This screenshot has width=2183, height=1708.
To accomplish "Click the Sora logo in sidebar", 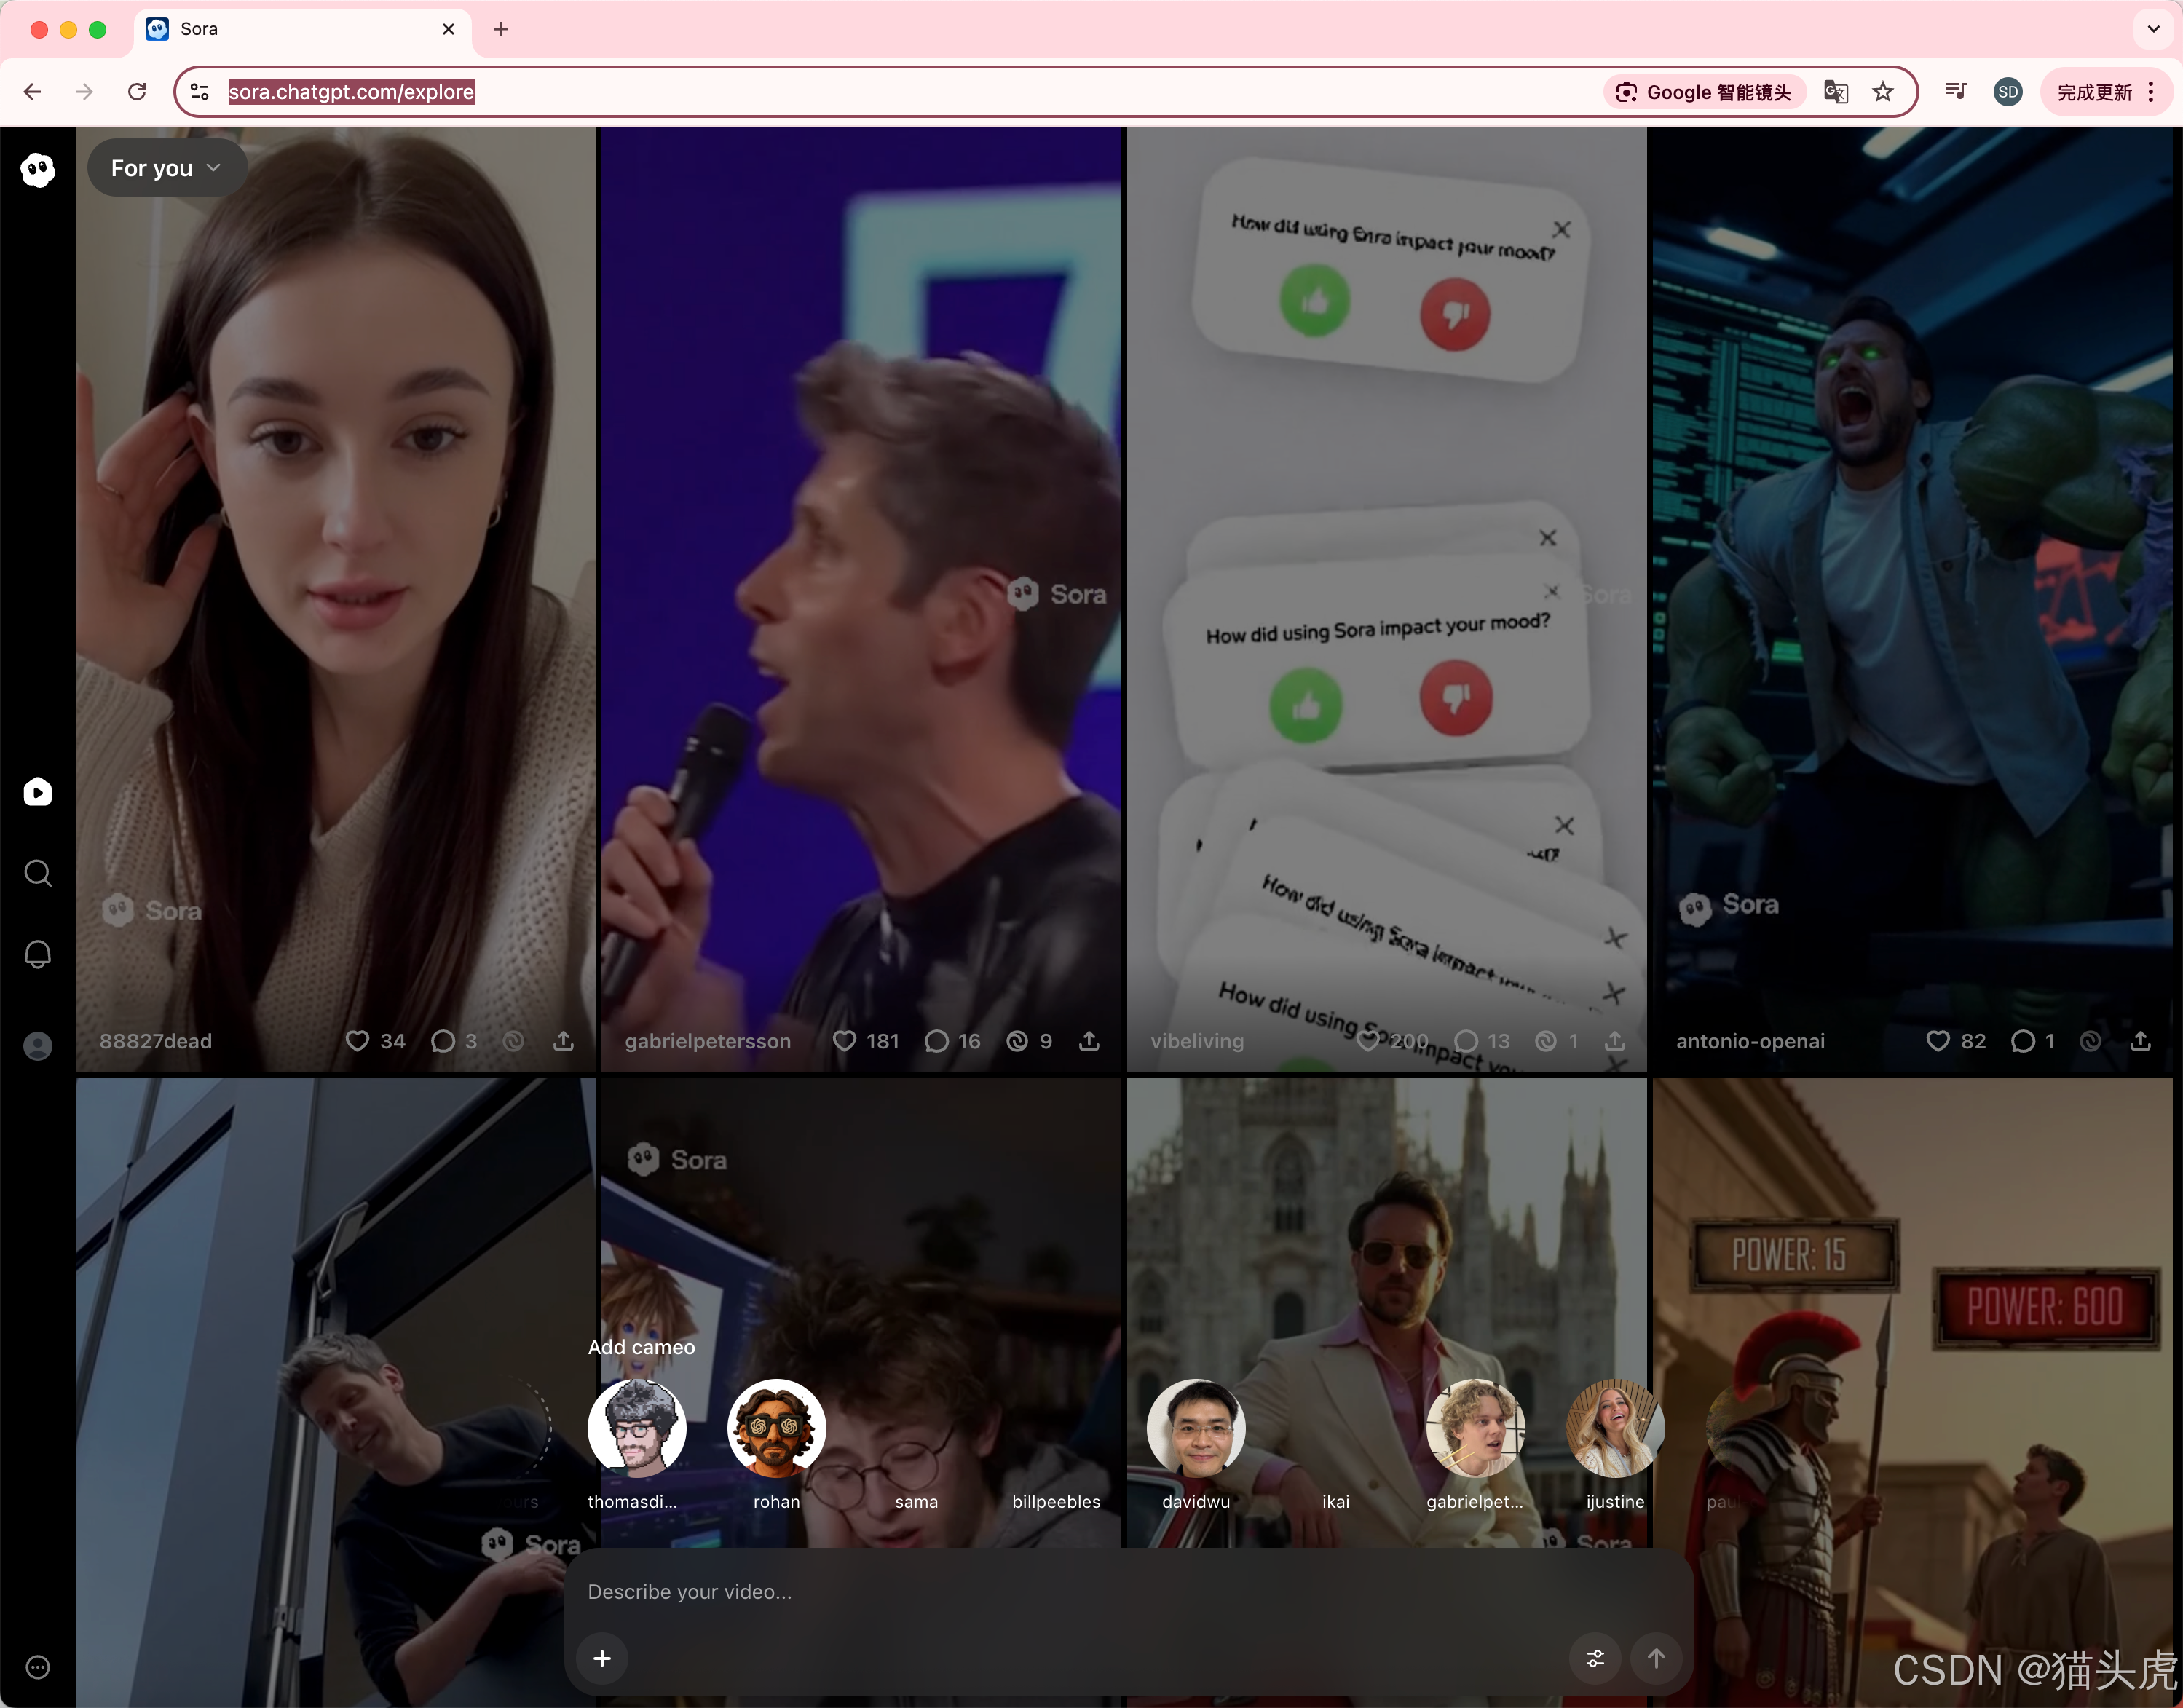I will [38, 170].
